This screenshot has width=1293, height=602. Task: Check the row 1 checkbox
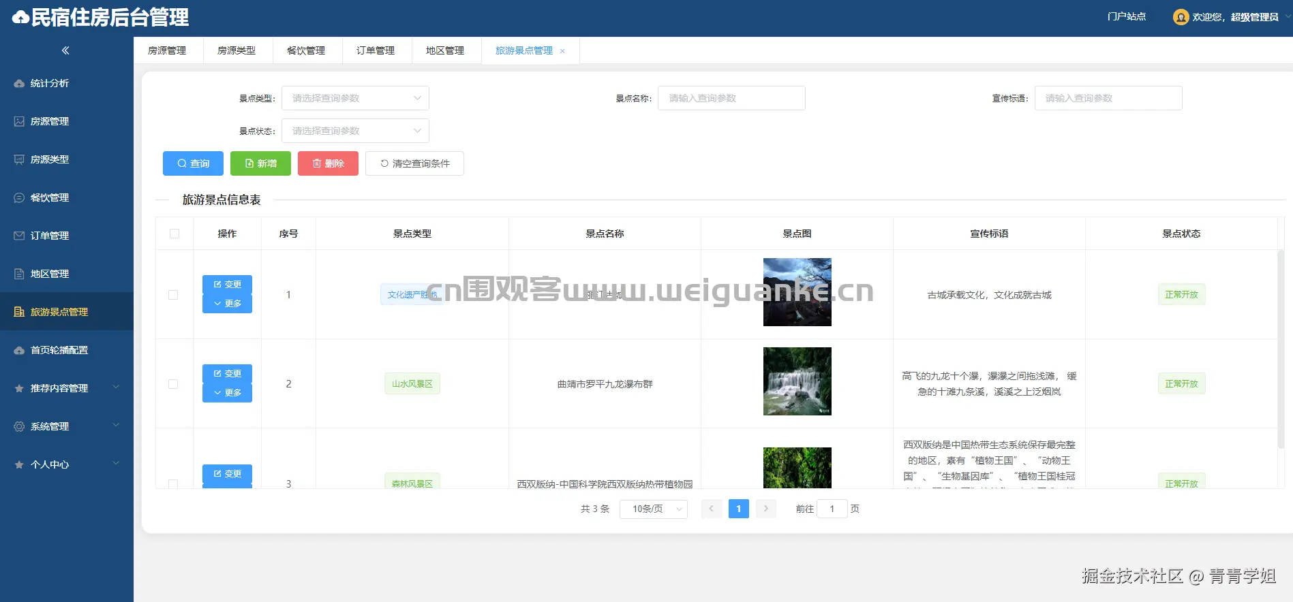173,295
